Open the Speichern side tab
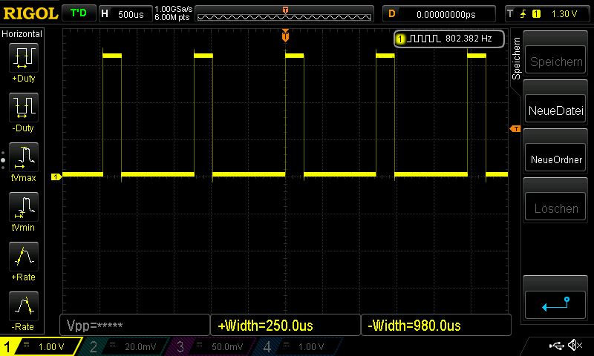Screen dimensions: 594x356 (x=517, y=59)
